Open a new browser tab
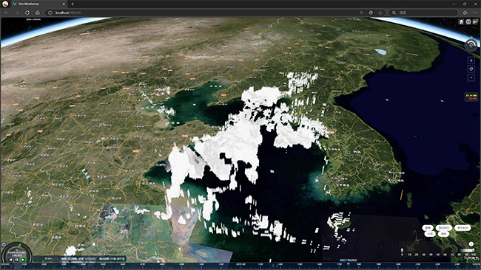Viewport: 481px width, 270px height. 73,4
